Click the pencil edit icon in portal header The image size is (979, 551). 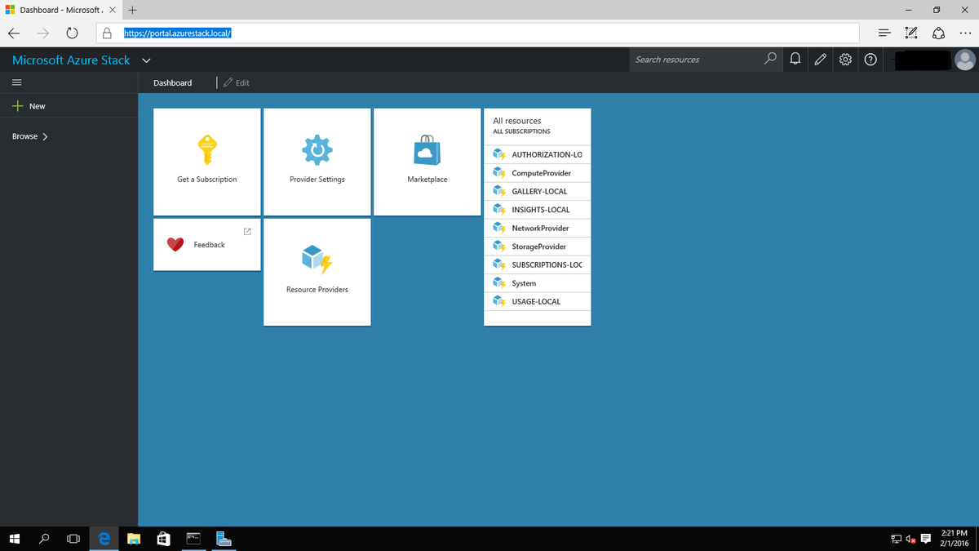820,59
